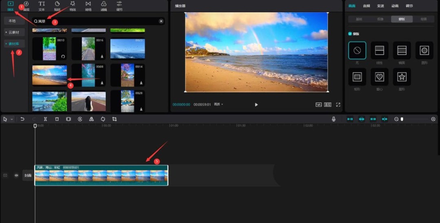Click the cover (封面) button on track

pyautogui.click(x=28, y=175)
